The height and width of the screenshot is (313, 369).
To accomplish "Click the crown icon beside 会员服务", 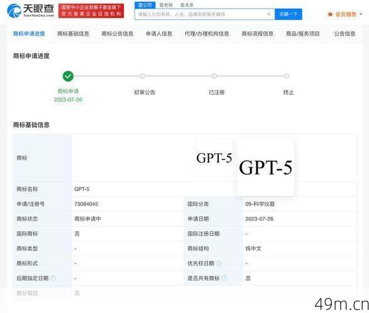I will click(330, 14).
